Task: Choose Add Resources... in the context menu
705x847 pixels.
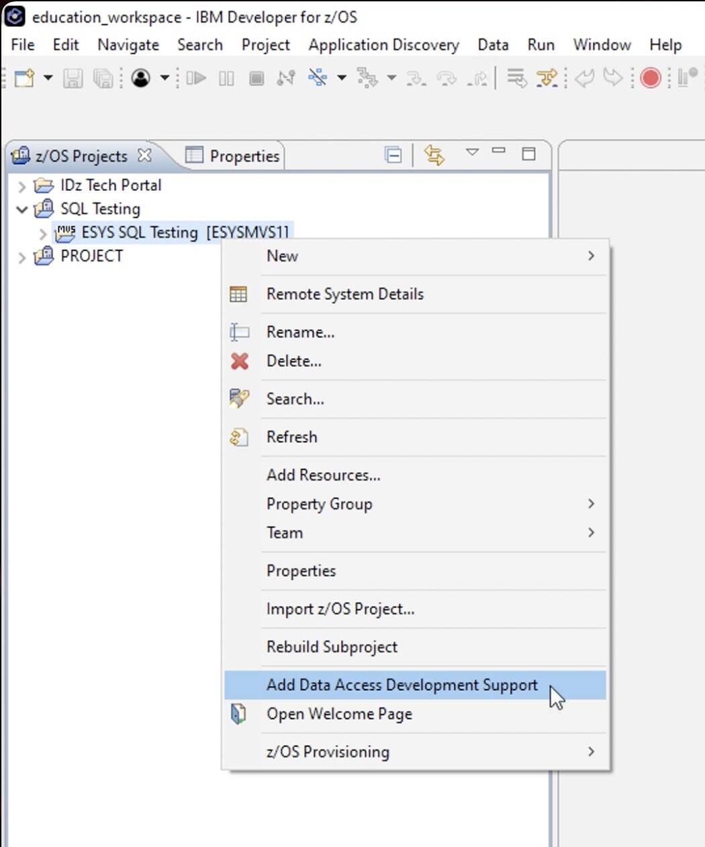Action: click(x=416, y=475)
